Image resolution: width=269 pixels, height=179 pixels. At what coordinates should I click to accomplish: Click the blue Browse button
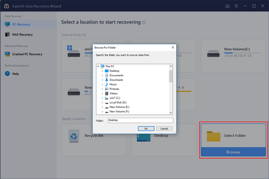point(233,152)
